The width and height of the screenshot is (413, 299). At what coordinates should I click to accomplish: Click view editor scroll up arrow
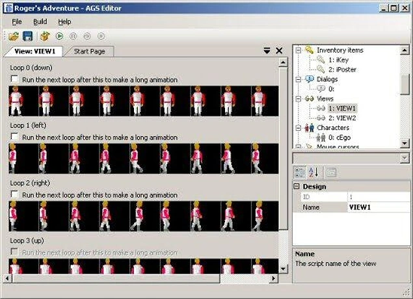[283, 62]
